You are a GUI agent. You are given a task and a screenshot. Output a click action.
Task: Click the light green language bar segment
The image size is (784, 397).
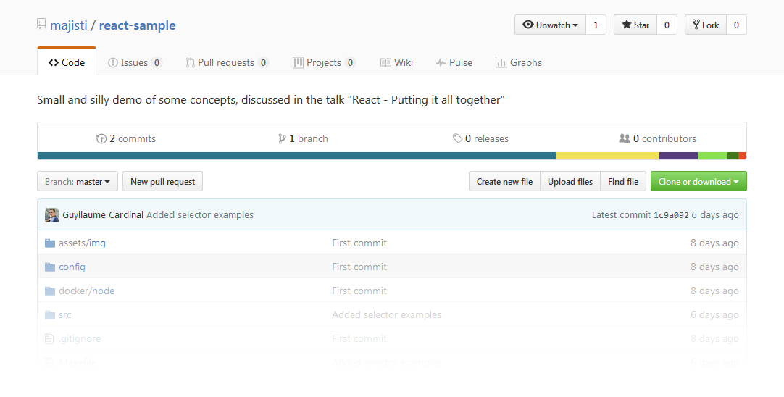712,156
